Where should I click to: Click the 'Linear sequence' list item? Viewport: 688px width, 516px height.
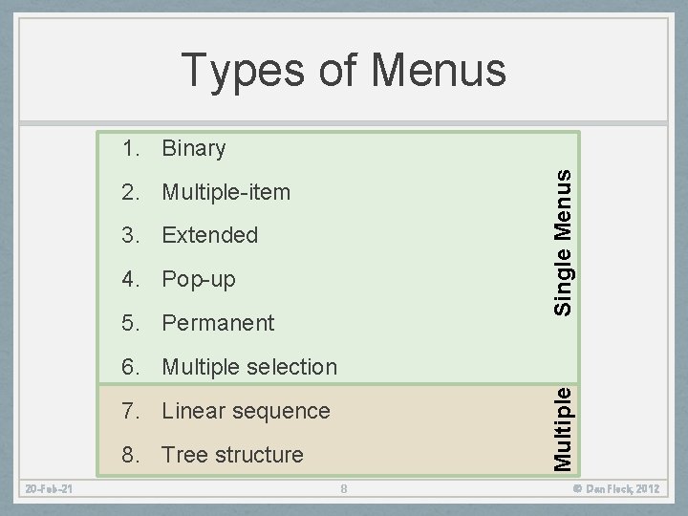246,411
